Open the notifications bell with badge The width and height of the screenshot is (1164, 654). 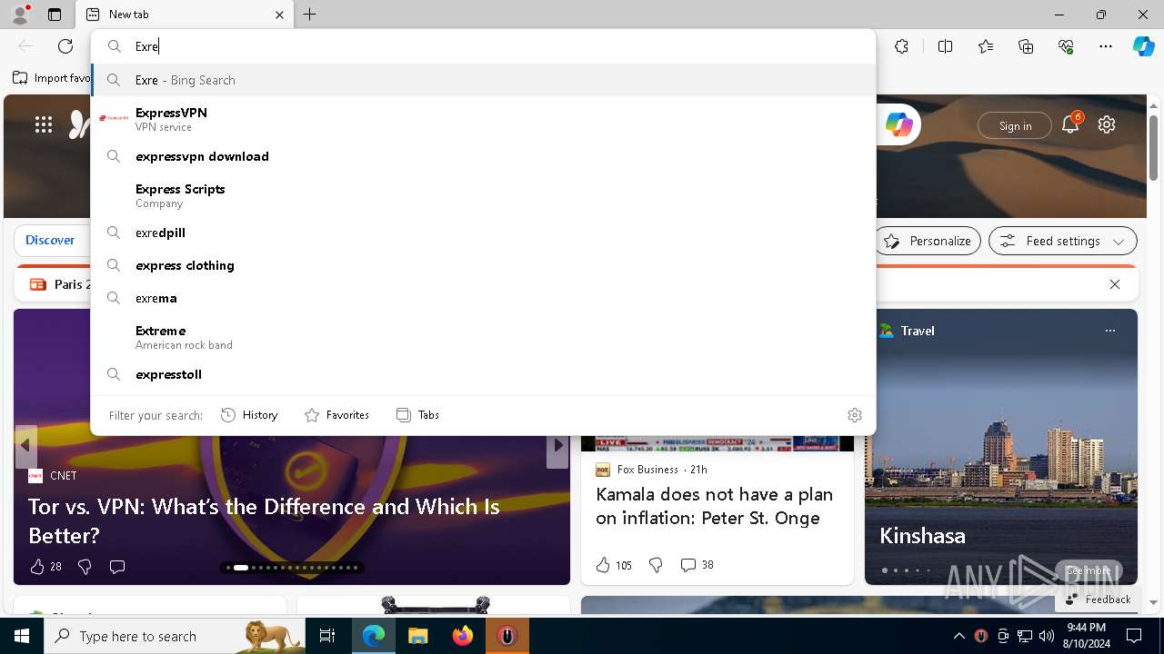[x=1070, y=124]
